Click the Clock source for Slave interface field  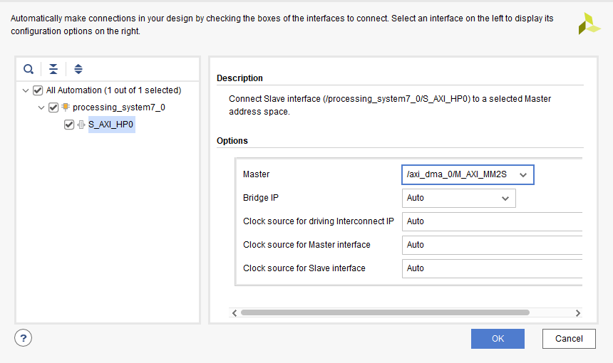click(x=492, y=268)
